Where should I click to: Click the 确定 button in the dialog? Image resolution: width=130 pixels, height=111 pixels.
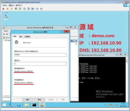[x=28, y=100]
